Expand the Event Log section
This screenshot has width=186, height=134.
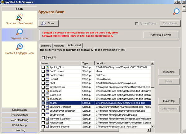[19, 130]
